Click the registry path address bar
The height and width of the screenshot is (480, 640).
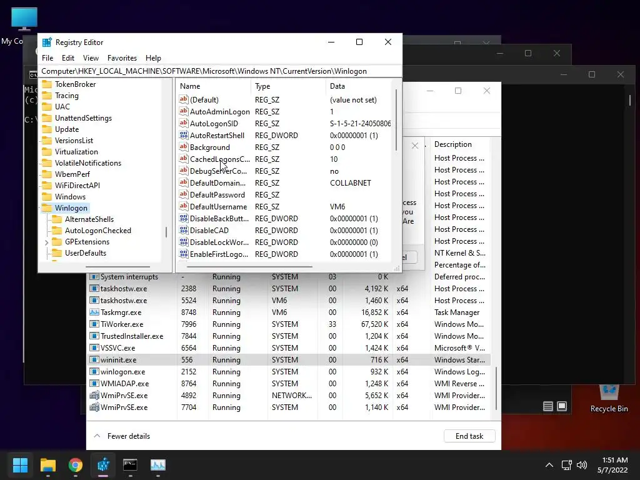pos(219,71)
